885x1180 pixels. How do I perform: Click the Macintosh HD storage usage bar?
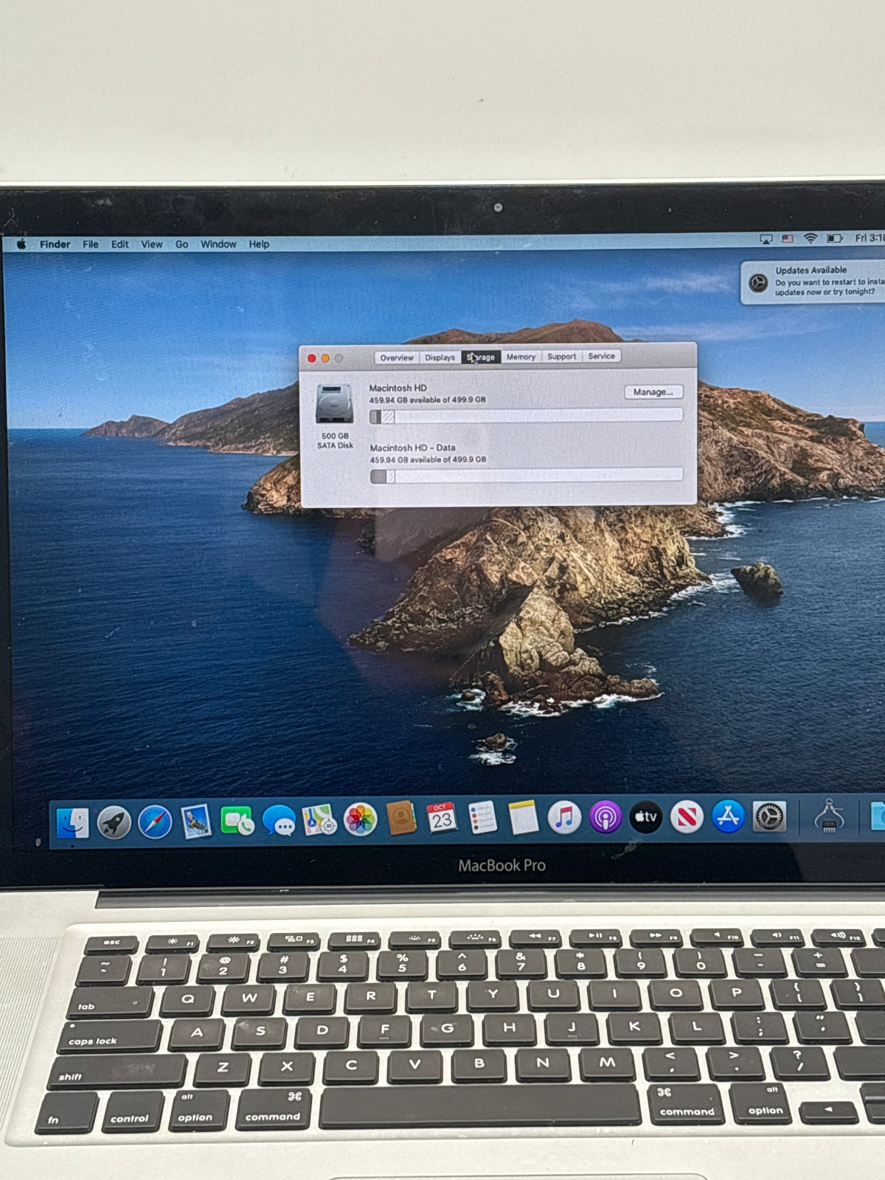tap(526, 416)
